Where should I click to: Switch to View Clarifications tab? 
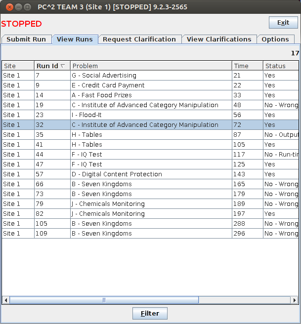(x=219, y=40)
